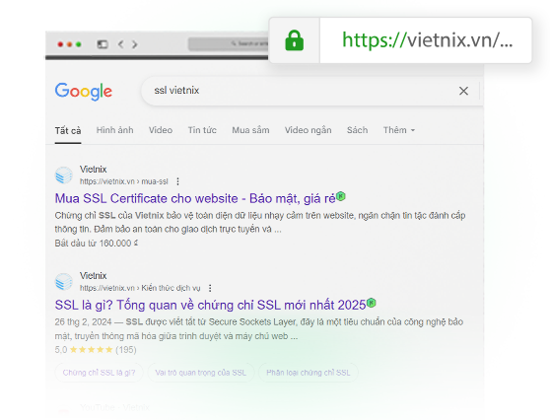550x420 pixels.
Task: Click the Google logo
Action: click(x=84, y=92)
